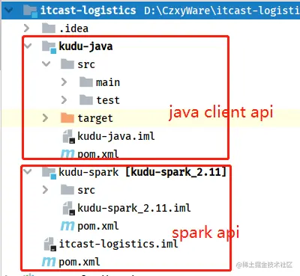Viewport: 300px width, 276px height.
Task: Collapse the itcast-logistics root project node
Action: (x=9, y=10)
